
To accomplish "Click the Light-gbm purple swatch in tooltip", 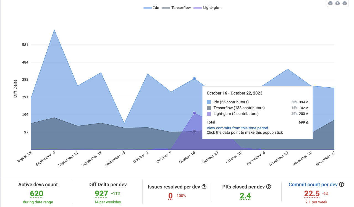I will point(209,114).
